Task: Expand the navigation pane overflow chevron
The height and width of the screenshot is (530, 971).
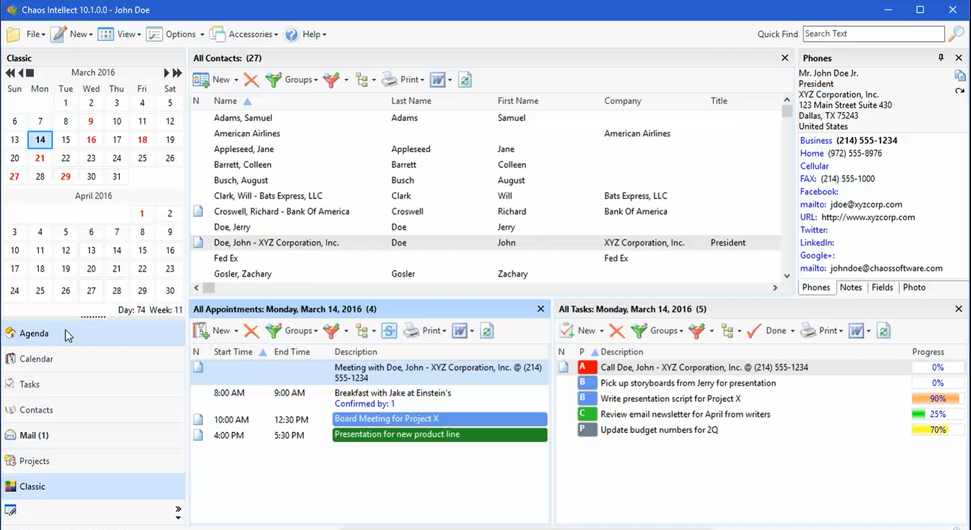Action: pyautogui.click(x=178, y=509)
